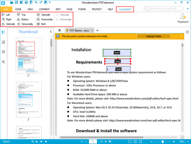Select the PDF Elemen...docx document tab
This screenshot has height=144, width=191.
(79, 30)
